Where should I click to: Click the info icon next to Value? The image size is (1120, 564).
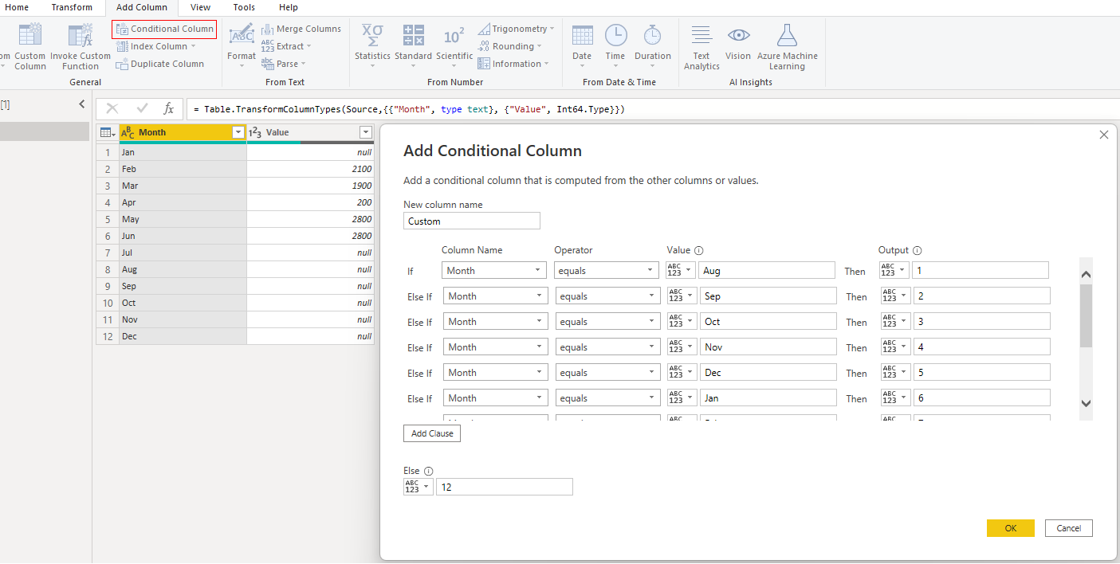(x=699, y=250)
